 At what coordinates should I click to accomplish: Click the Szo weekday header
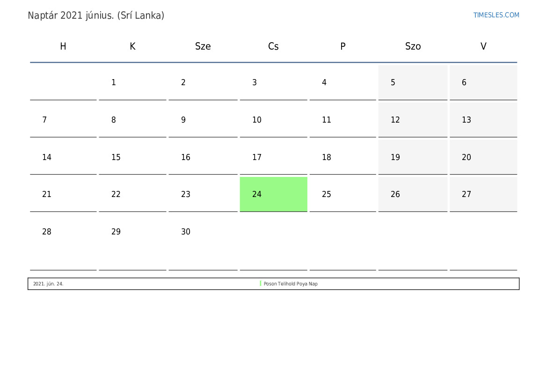tap(413, 46)
